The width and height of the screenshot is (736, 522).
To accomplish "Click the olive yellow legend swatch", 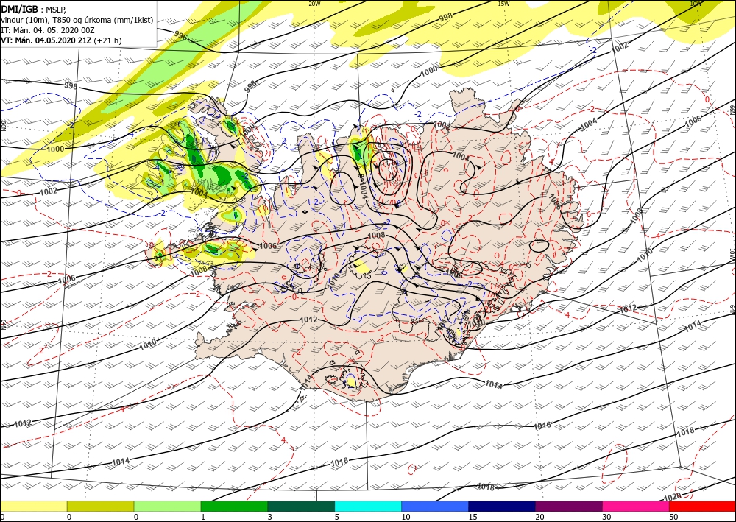I will [x=100, y=506].
